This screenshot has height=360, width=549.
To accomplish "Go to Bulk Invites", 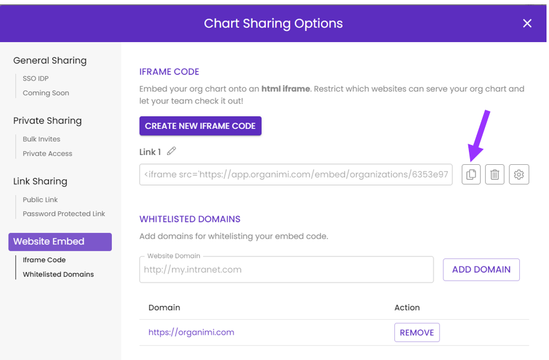I will pos(40,139).
